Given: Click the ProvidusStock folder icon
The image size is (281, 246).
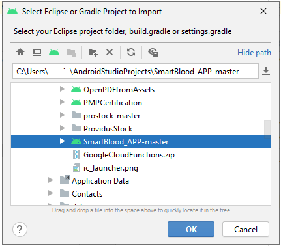Looking at the screenshot, I should click(76, 128).
